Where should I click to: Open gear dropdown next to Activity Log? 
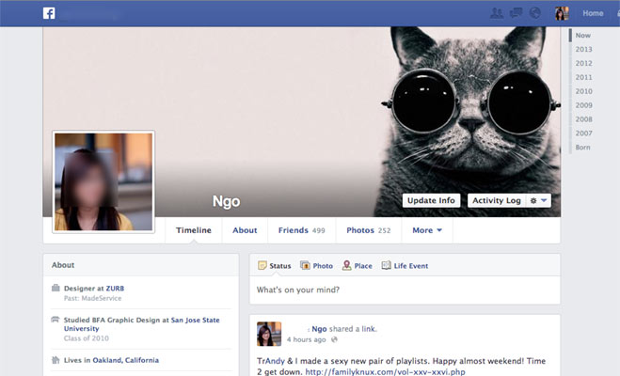pyautogui.click(x=538, y=200)
